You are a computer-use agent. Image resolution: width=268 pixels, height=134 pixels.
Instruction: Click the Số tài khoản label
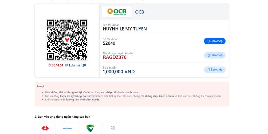111,39
